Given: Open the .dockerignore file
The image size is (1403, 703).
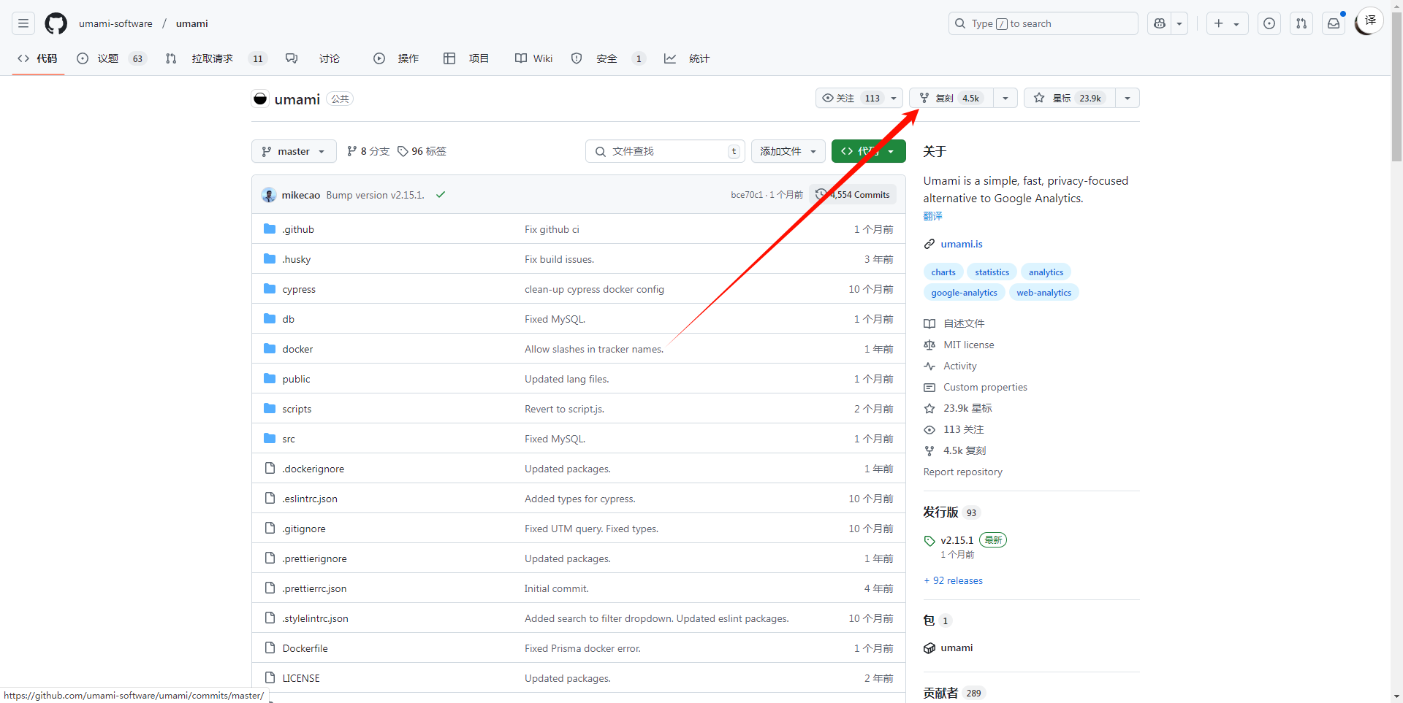Looking at the screenshot, I should [x=313, y=469].
